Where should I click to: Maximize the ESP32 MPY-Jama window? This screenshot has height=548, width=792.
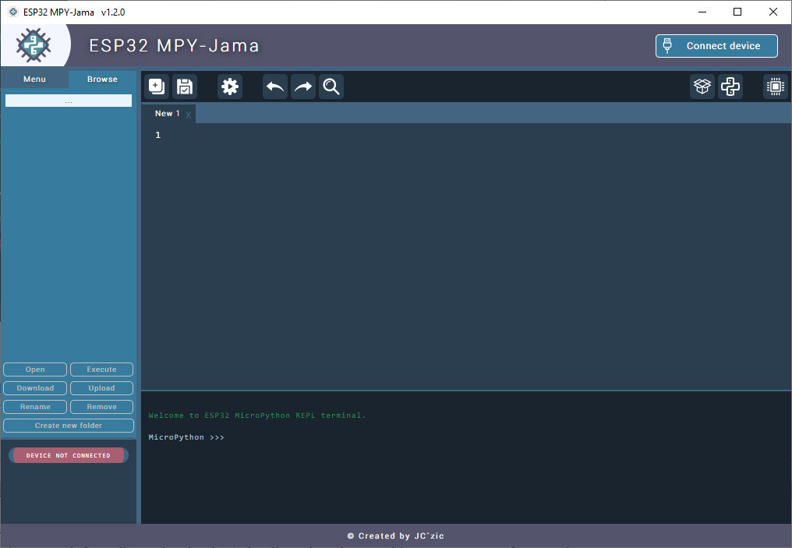click(737, 12)
